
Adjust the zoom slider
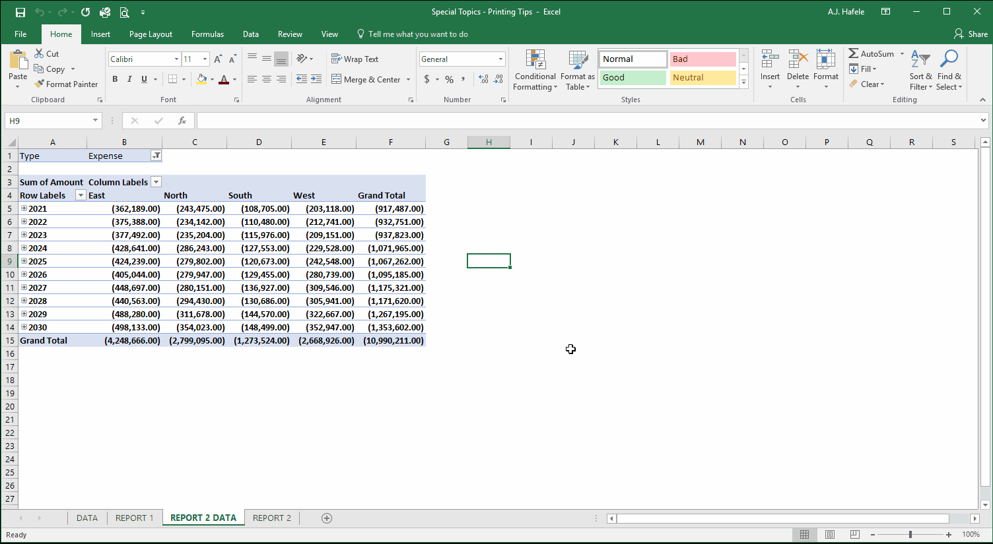click(x=910, y=534)
